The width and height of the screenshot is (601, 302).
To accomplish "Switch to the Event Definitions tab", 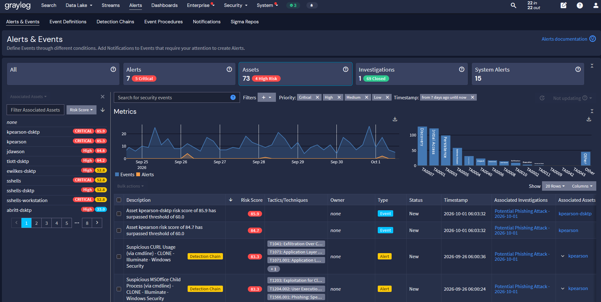I will point(68,22).
